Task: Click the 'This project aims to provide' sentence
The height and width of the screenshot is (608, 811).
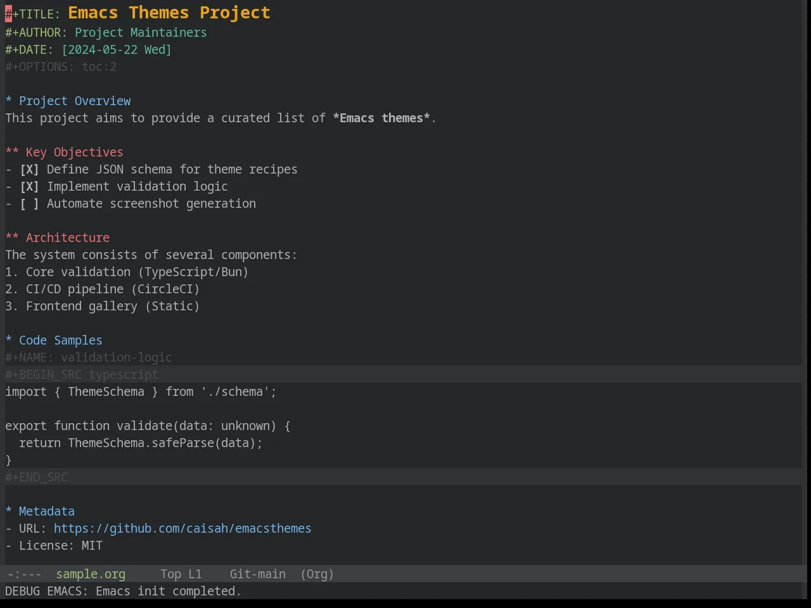Action: coord(220,118)
